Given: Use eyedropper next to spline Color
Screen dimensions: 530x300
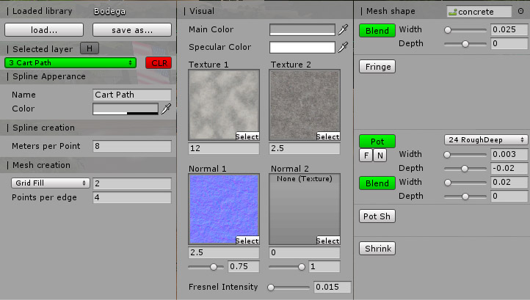Looking at the screenshot, I should click(166, 109).
